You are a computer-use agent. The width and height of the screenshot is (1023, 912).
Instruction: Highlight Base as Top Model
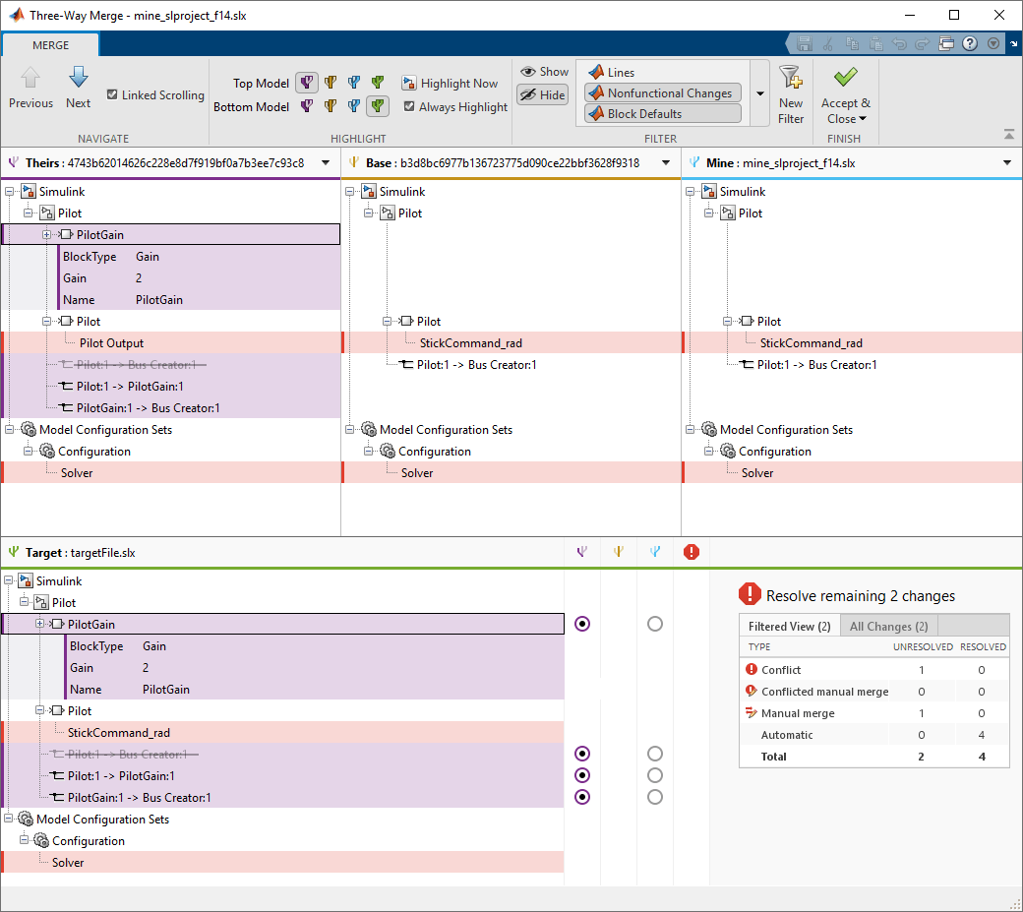pyautogui.click(x=331, y=83)
